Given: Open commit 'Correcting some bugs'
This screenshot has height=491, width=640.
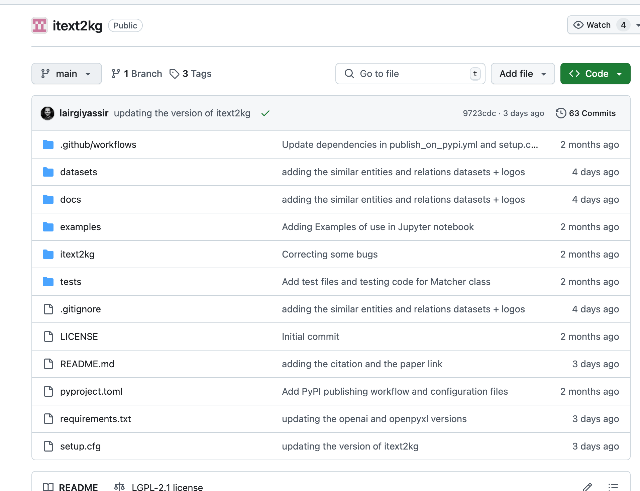Looking at the screenshot, I should [x=330, y=255].
